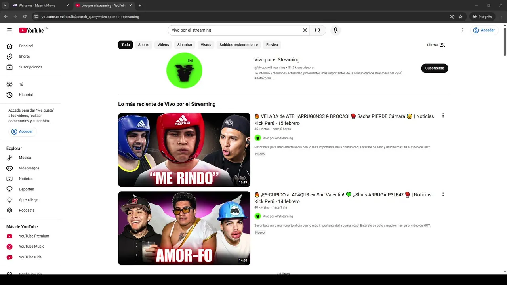
Task: Open the VELADA de ATE video title
Action: click(344, 120)
